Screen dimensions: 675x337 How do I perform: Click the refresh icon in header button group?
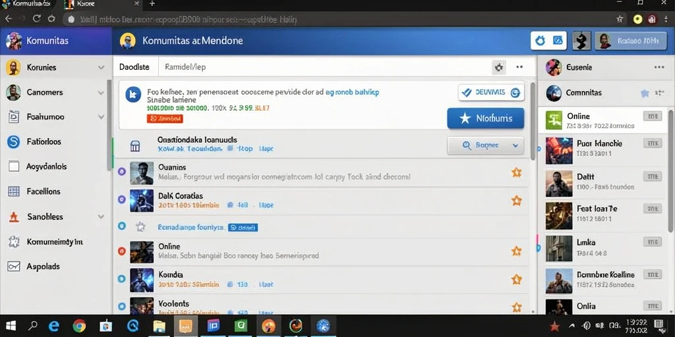point(540,41)
